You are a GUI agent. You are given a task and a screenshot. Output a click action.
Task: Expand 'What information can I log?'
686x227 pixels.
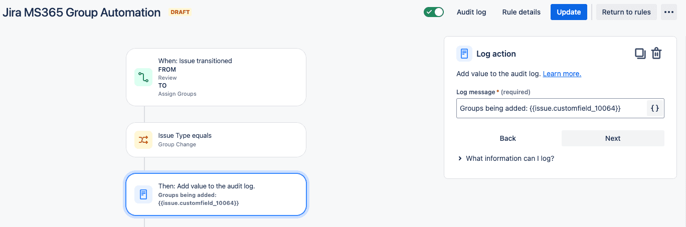coord(506,158)
